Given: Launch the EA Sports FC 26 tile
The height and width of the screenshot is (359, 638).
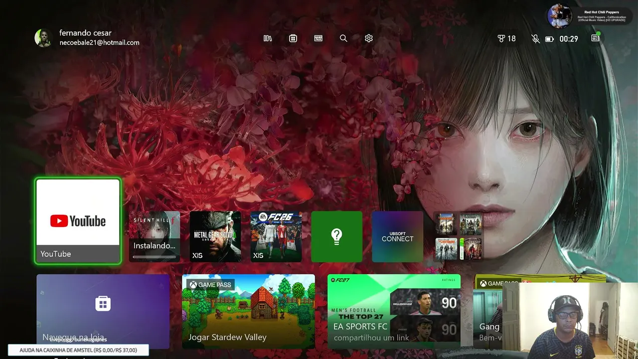Looking at the screenshot, I should tap(276, 236).
